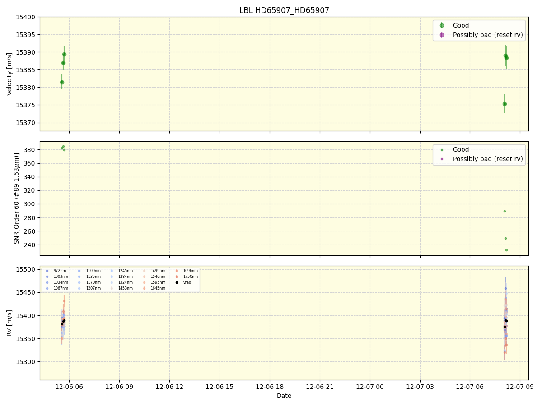Click the 'Good' label in the SNR legend
This screenshot has width=542, height=406.
[x=461, y=150]
